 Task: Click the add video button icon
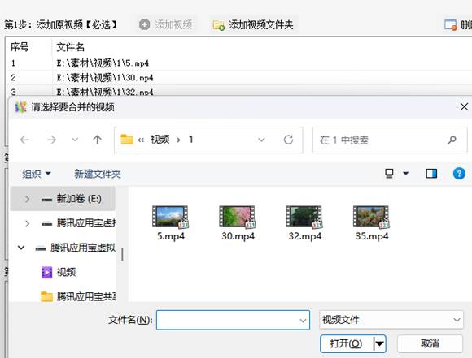(145, 24)
